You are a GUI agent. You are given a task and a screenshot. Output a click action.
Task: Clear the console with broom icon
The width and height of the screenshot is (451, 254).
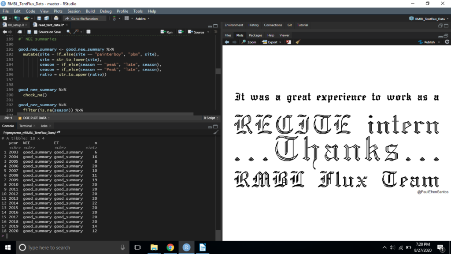pyautogui.click(x=216, y=132)
